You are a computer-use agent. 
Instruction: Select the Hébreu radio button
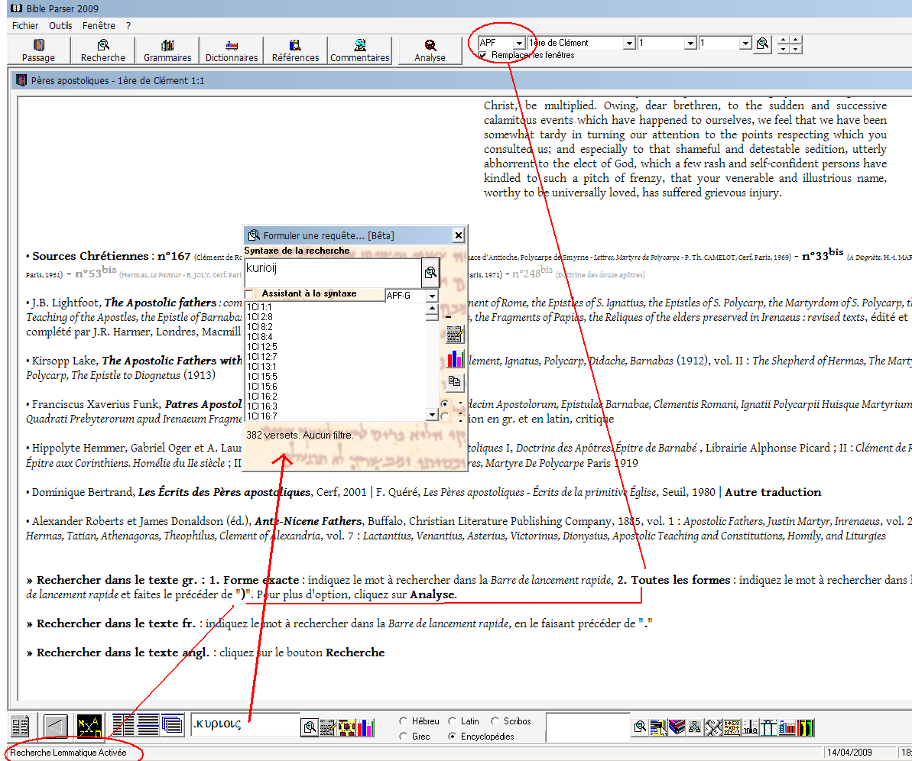click(403, 721)
